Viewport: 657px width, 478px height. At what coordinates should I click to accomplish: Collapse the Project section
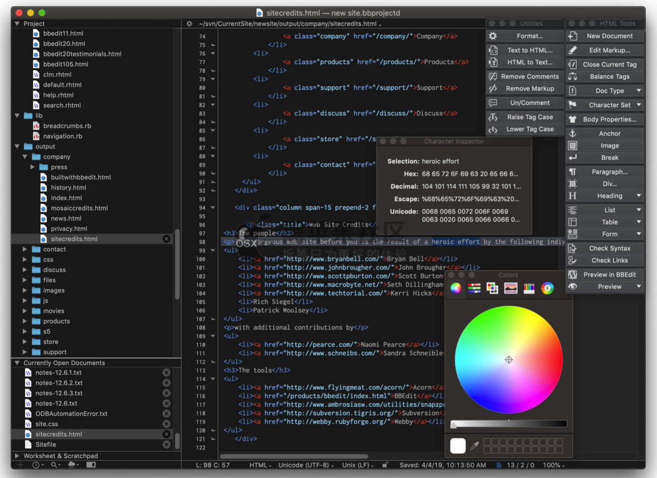pos(17,24)
